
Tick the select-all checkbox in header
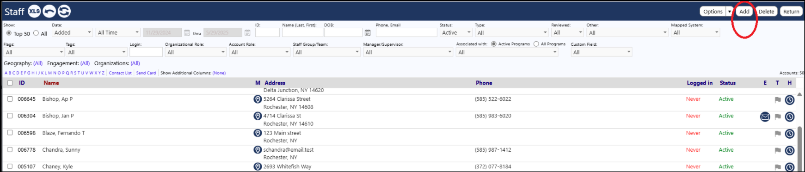pyautogui.click(x=10, y=83)
